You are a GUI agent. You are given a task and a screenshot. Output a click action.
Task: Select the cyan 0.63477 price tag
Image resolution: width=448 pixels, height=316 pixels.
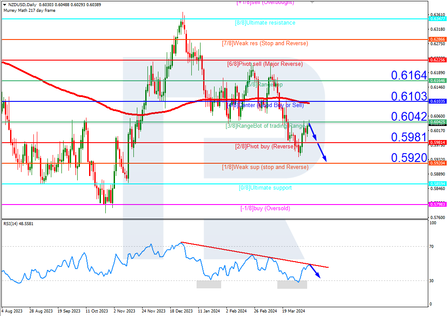pyautogui.click(x=437, y=19)
